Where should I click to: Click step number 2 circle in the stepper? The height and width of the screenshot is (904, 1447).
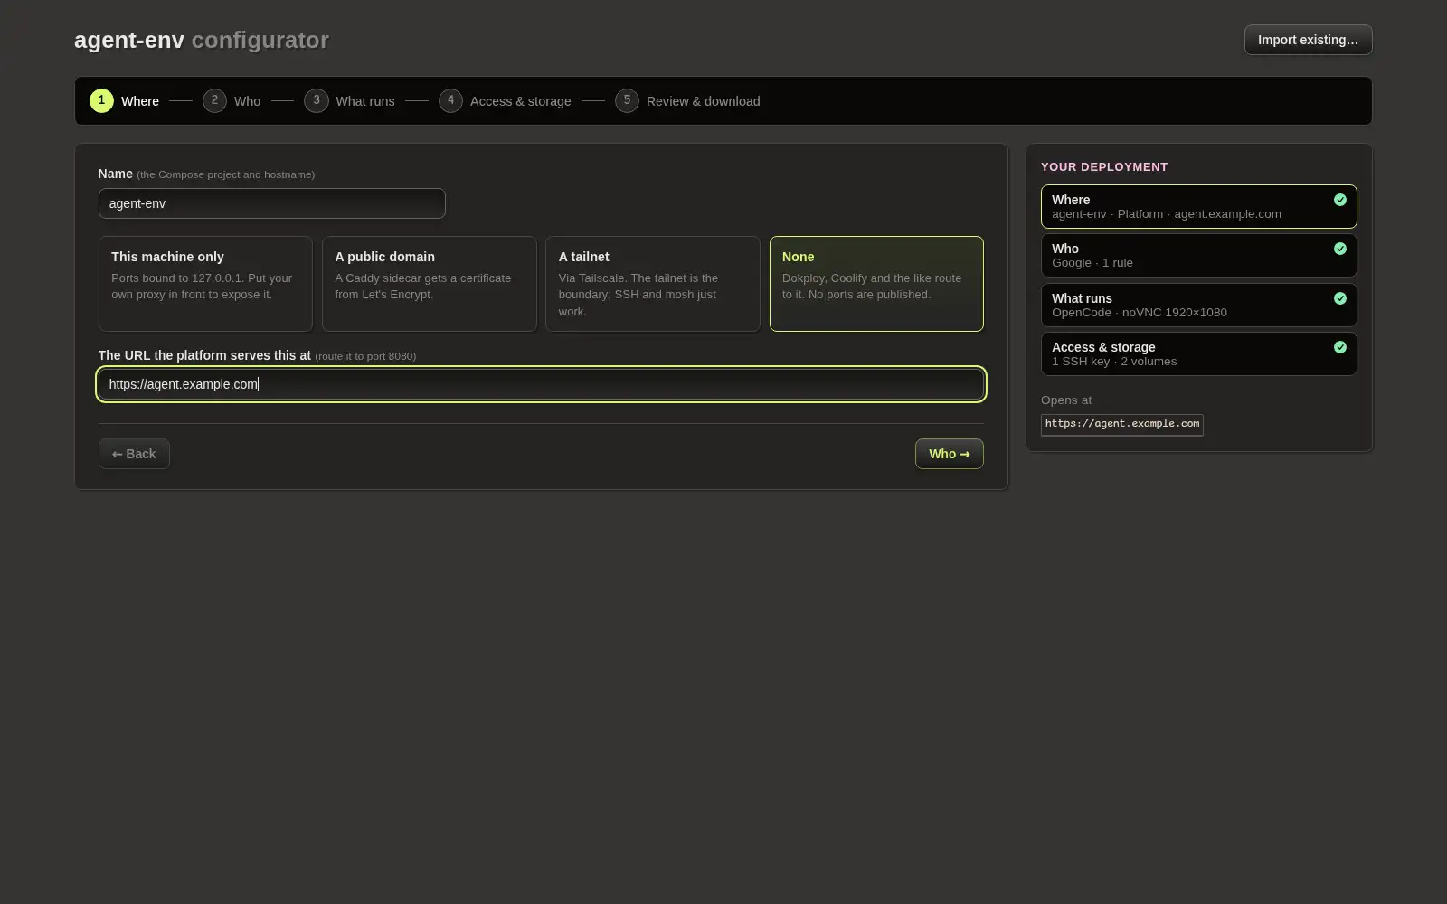(x=214, y=100)
